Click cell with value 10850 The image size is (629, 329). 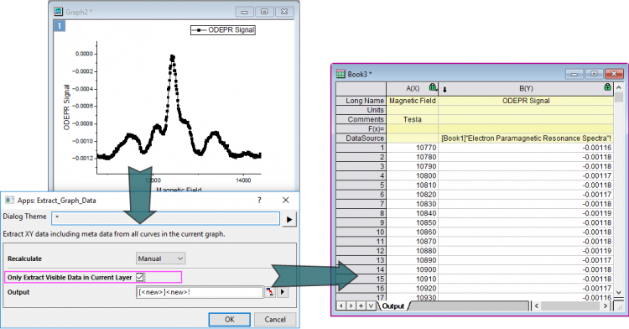coord(413,222)
